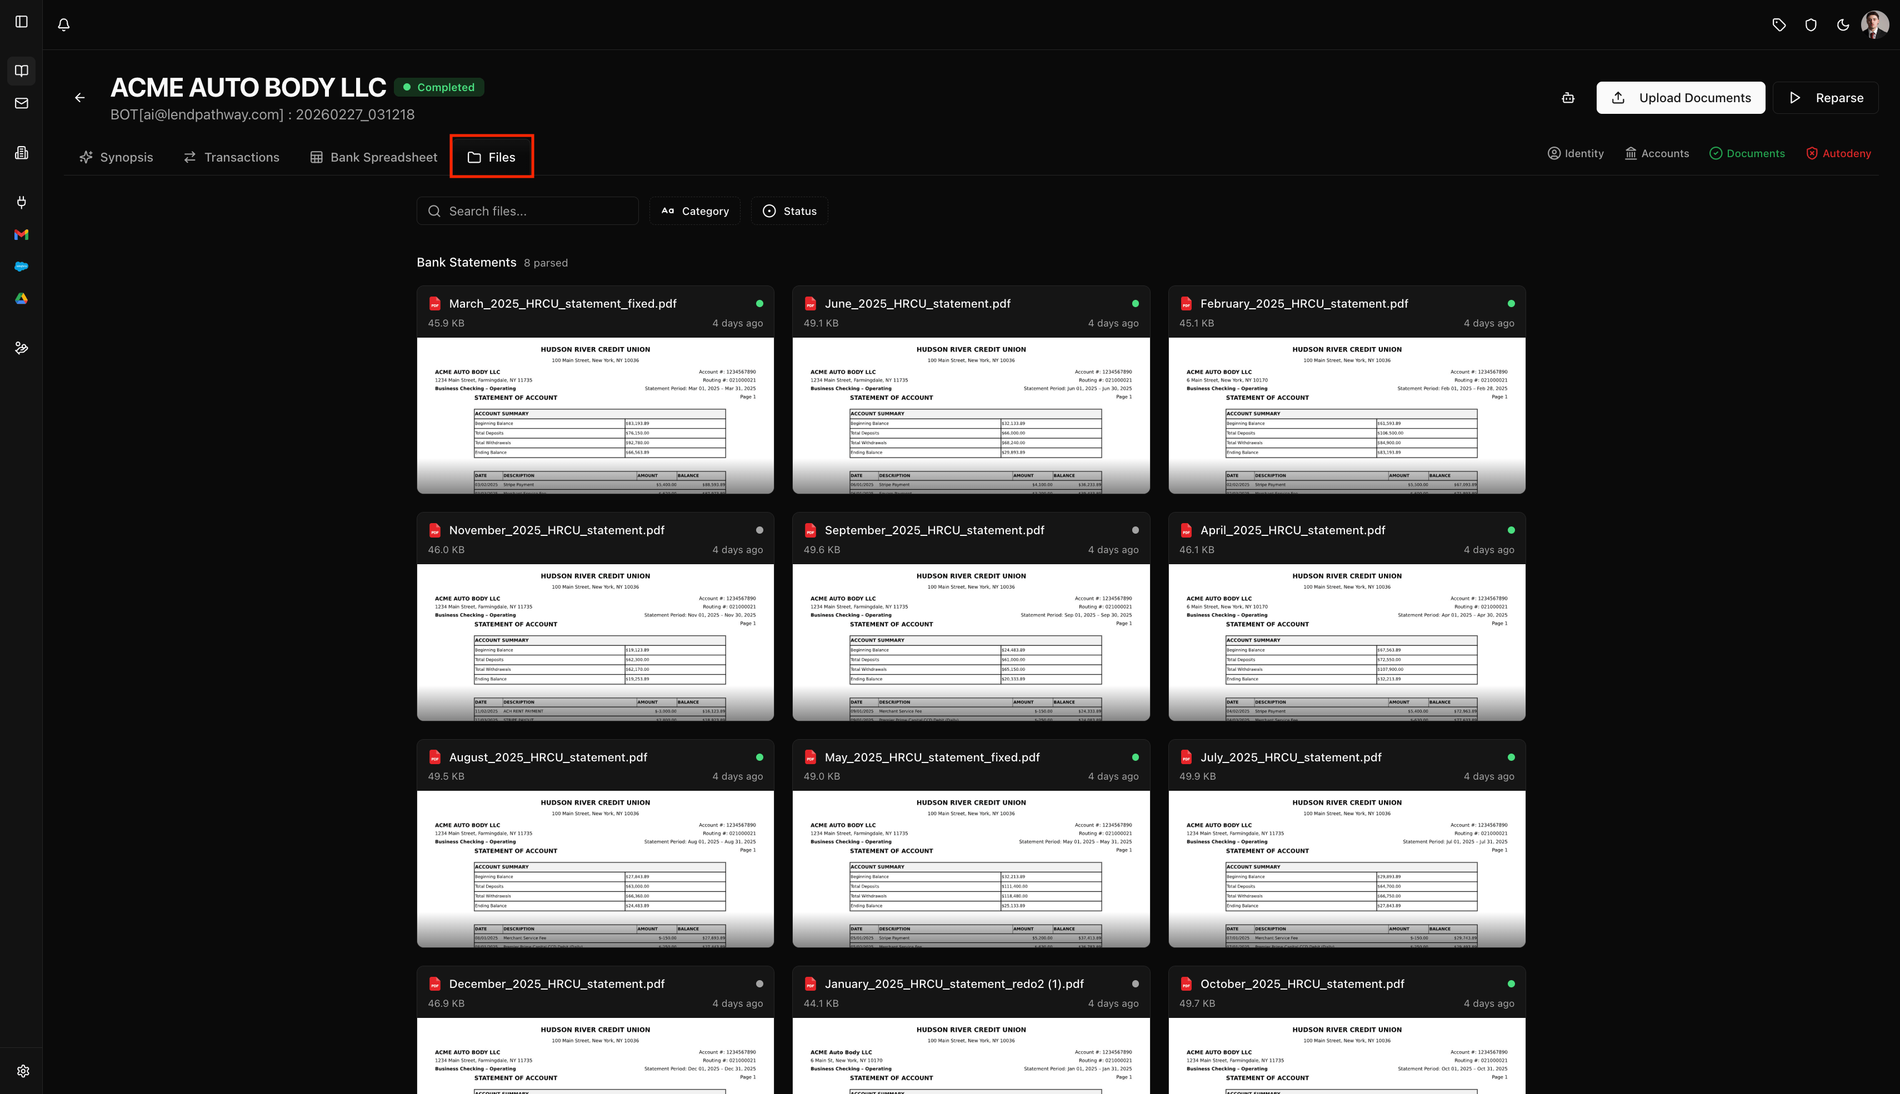Click PDF icon of June statement card
1900x1094 pixels.
810,304
